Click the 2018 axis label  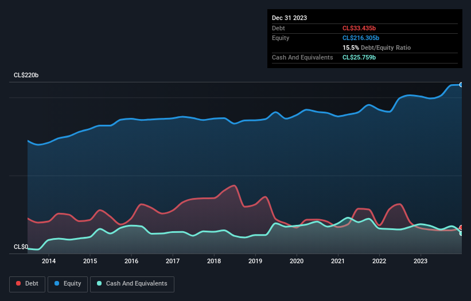(x=214, y=261)
